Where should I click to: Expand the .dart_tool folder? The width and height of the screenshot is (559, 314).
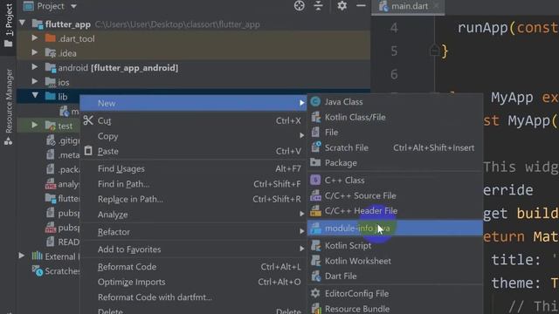[35, 38]
